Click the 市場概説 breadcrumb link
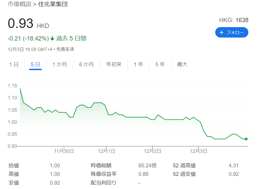 coord(19,4)
